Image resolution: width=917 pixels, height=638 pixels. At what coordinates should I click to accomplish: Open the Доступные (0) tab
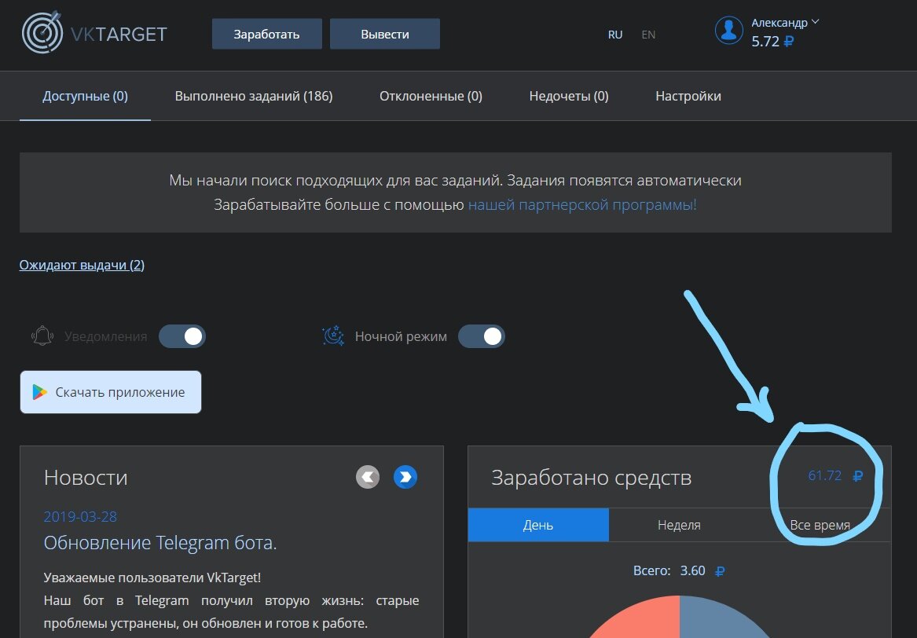85,96
